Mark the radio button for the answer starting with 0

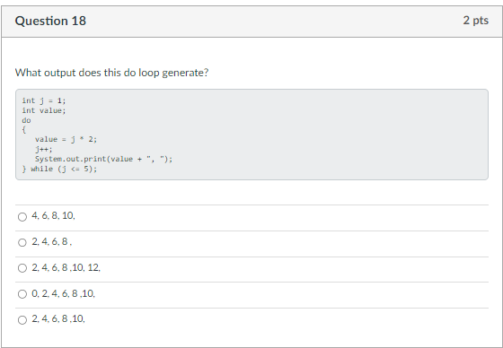tap(22, 294)
